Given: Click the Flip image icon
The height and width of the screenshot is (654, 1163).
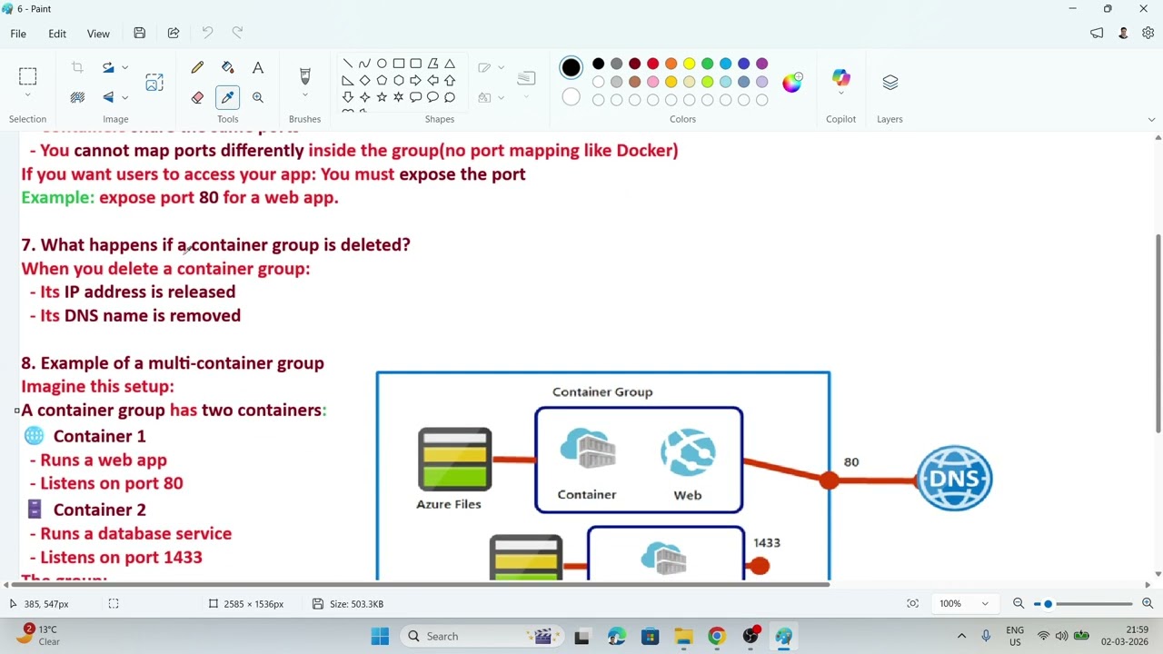Looking at the screenshot, I should [108, 97].
